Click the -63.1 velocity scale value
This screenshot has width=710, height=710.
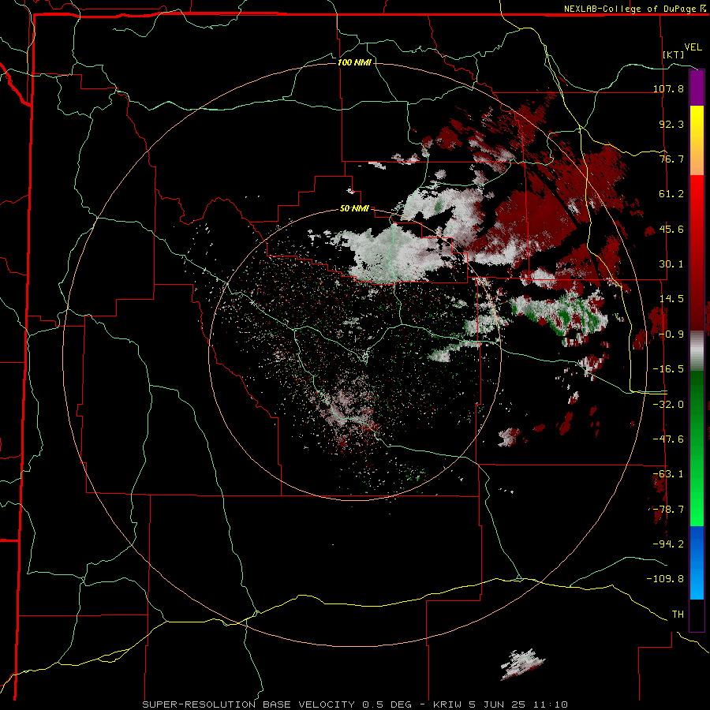668,474
